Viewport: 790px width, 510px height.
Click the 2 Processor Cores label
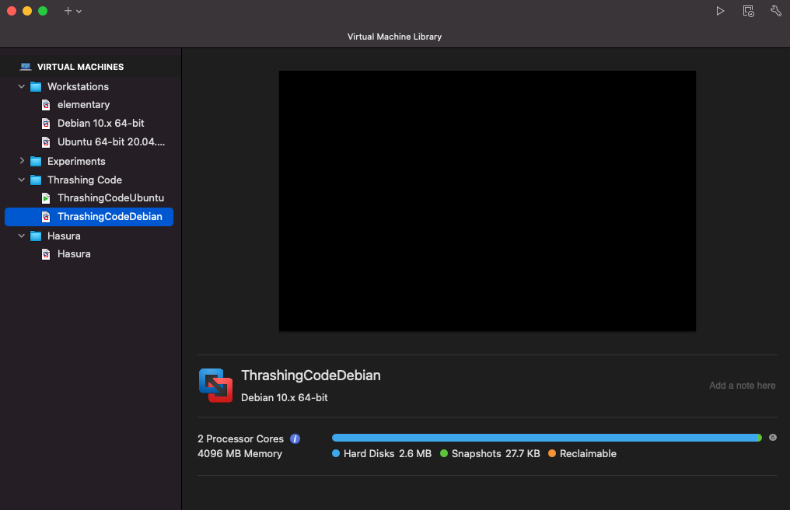[240, 439]
